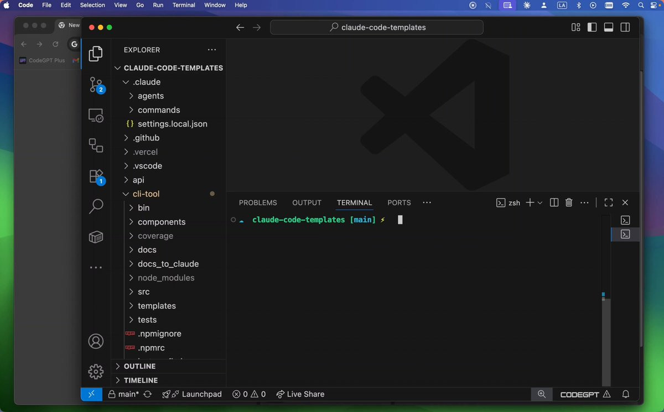Kill terminal with the trash icon
Screen dimensions: 664x412
click(x=569, y=202)
